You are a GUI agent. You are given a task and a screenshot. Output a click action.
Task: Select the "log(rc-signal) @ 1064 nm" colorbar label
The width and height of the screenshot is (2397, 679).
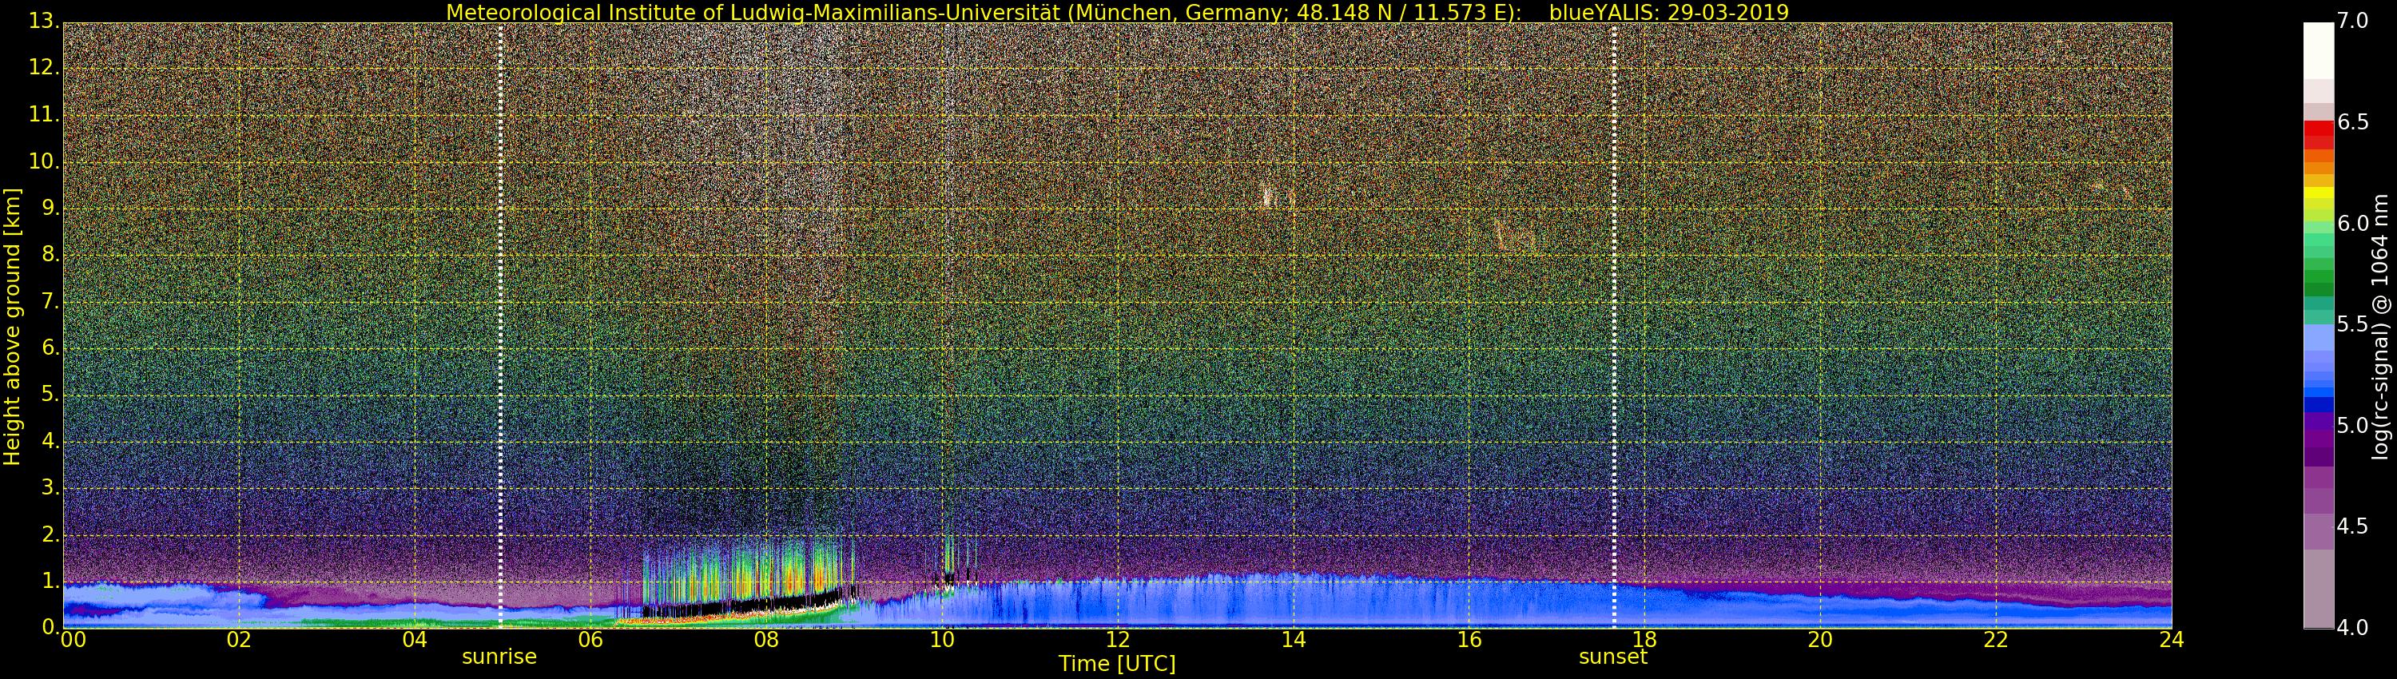click(x=2380, y=327)
